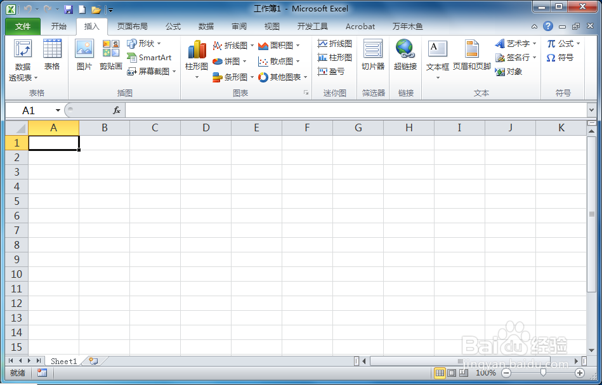The width and height of the screenshot is (602, 385).
Task: Switch to the 公式 ribbon tab
Action: (x=173, y=27)
